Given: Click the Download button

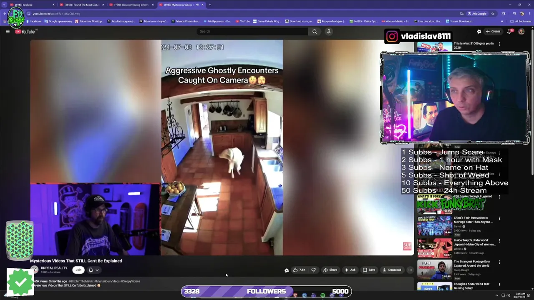Looking at the screenshot, I should click(x=392, y=270).
